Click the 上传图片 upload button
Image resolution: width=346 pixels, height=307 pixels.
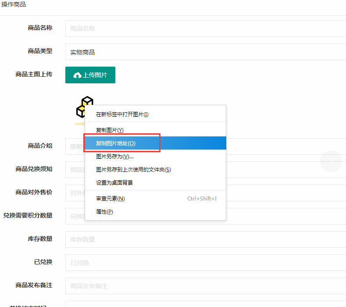tap(90, 75)
